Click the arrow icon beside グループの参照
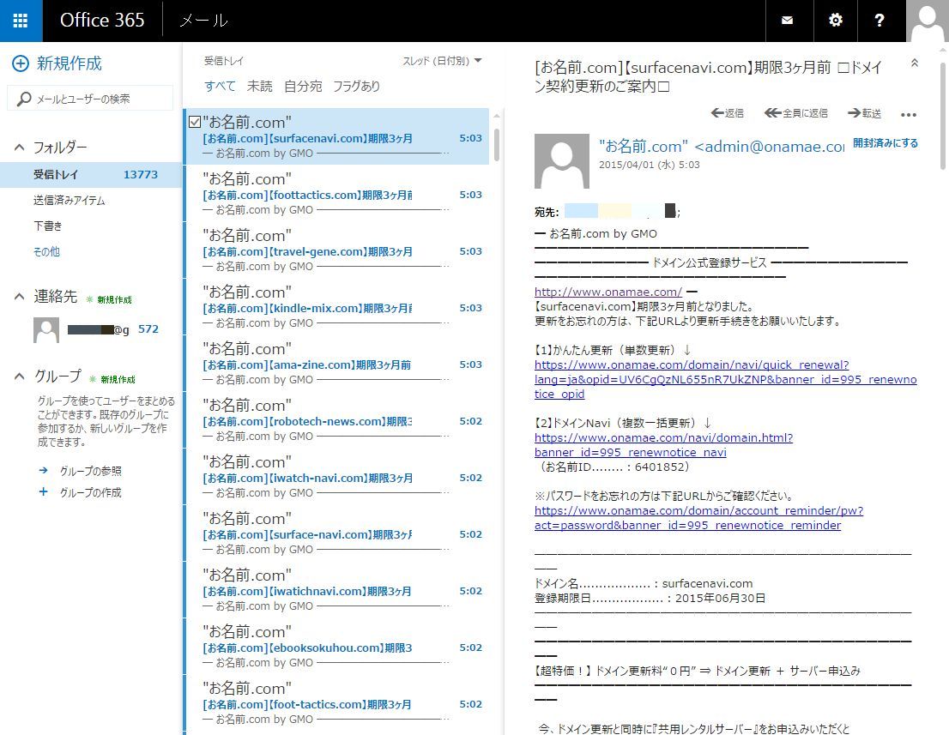The width and height of the screenshot is (949, 735). pos(43,470)
